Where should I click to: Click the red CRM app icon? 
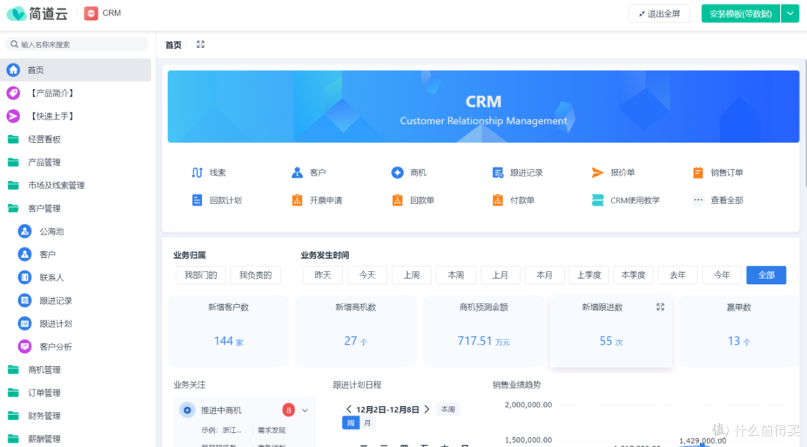(91, 13)
